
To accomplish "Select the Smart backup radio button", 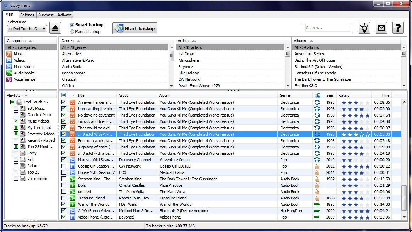I will tap(72, 25).
